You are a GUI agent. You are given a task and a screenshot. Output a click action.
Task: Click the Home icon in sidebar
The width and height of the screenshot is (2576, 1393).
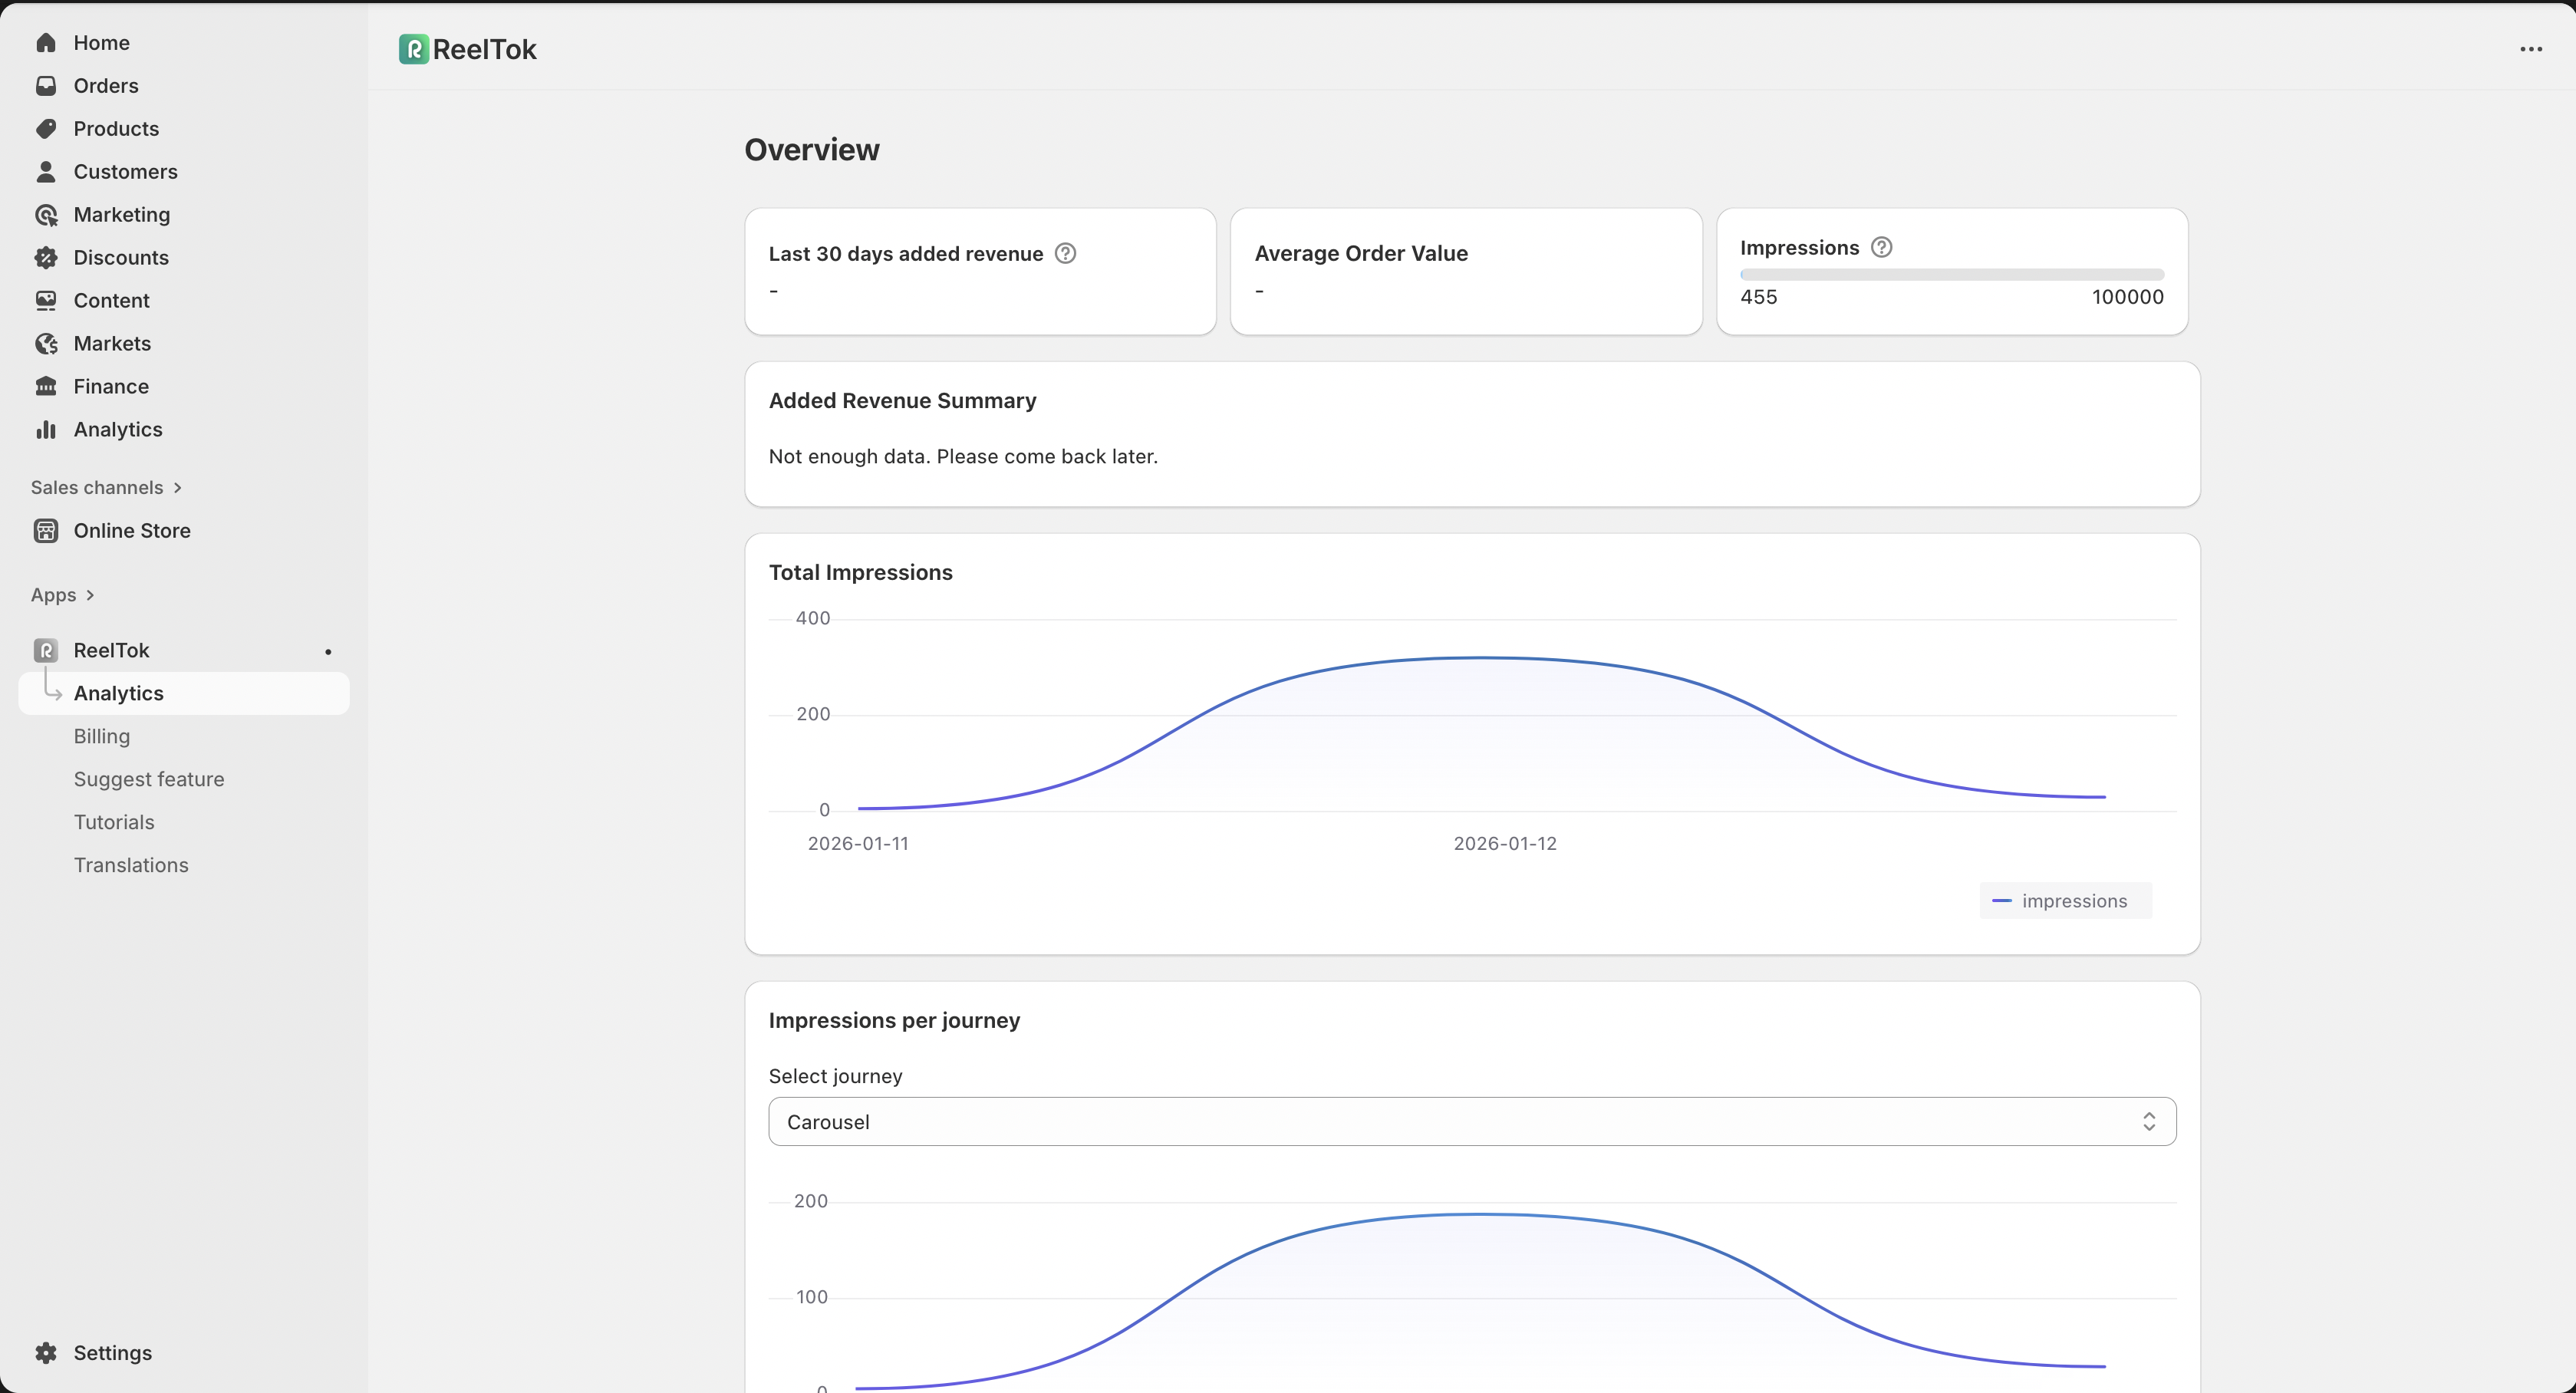click(46, 43)
